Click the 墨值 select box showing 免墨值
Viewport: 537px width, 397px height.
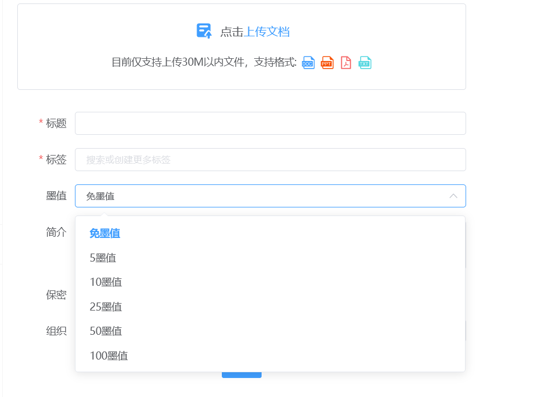point(270,196)
